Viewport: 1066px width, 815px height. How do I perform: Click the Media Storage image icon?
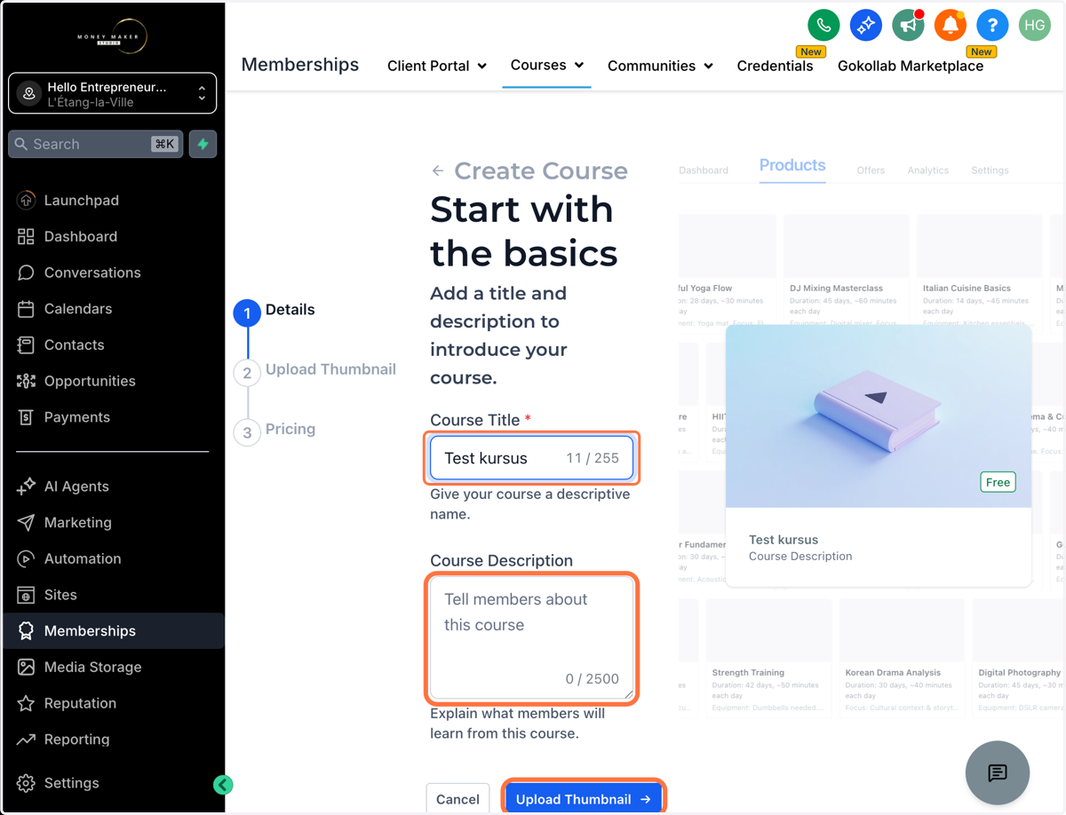click(26, 667)
